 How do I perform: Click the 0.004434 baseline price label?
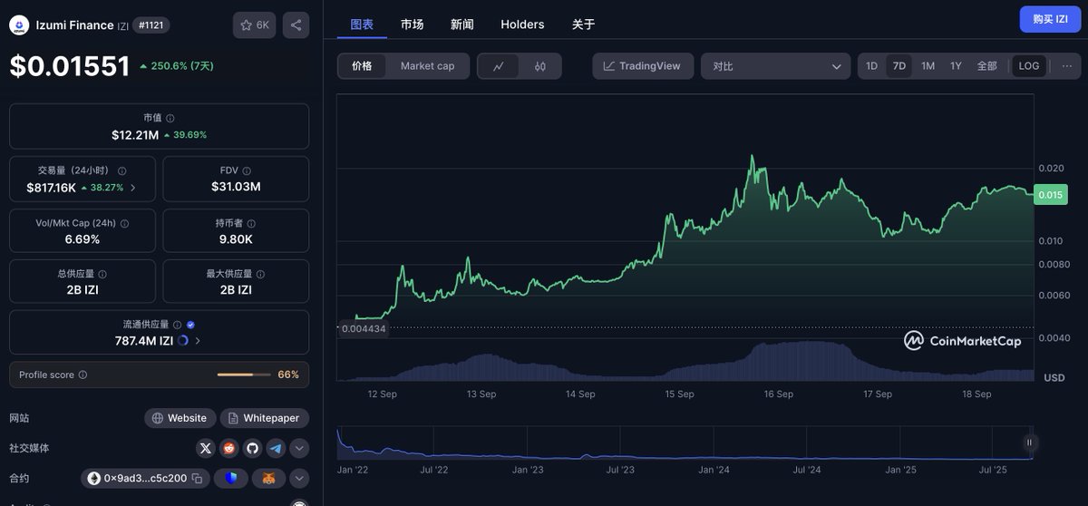coord(364,328)
